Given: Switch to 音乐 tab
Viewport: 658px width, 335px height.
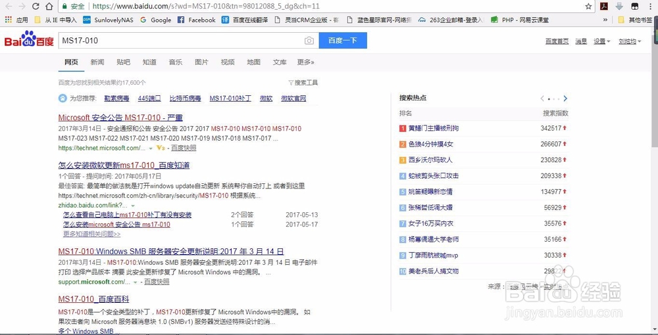Looking at the screenshot, I should tap(176, 62).
